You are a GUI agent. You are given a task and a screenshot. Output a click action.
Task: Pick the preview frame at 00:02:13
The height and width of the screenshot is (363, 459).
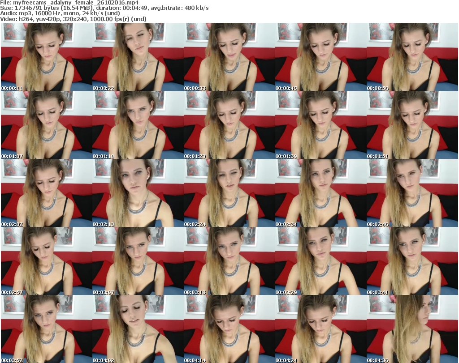tap(138, 193)
